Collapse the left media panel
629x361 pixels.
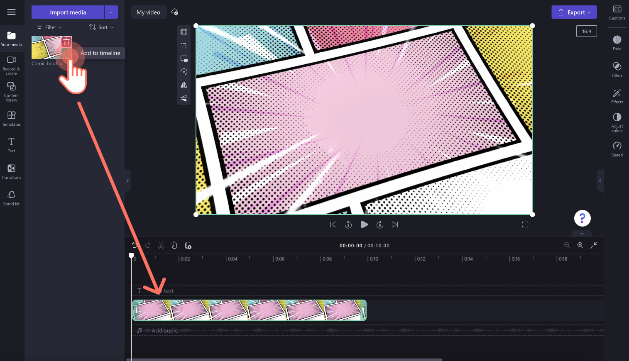(x=128, y=180)
